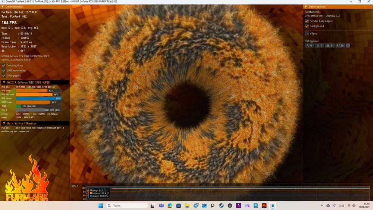Click the power 244W PPW line

(x=18, y=117)
